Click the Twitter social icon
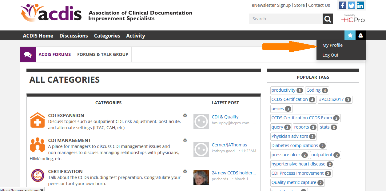Image resolution: width=386 pixels, height=191 pixels. (x=351, y=5)
